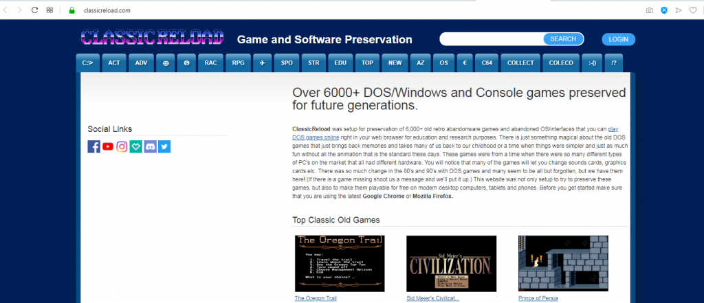Screen dimensions: 704x303
Task: Open the Instagram social link icon
Action: [122, 147]
